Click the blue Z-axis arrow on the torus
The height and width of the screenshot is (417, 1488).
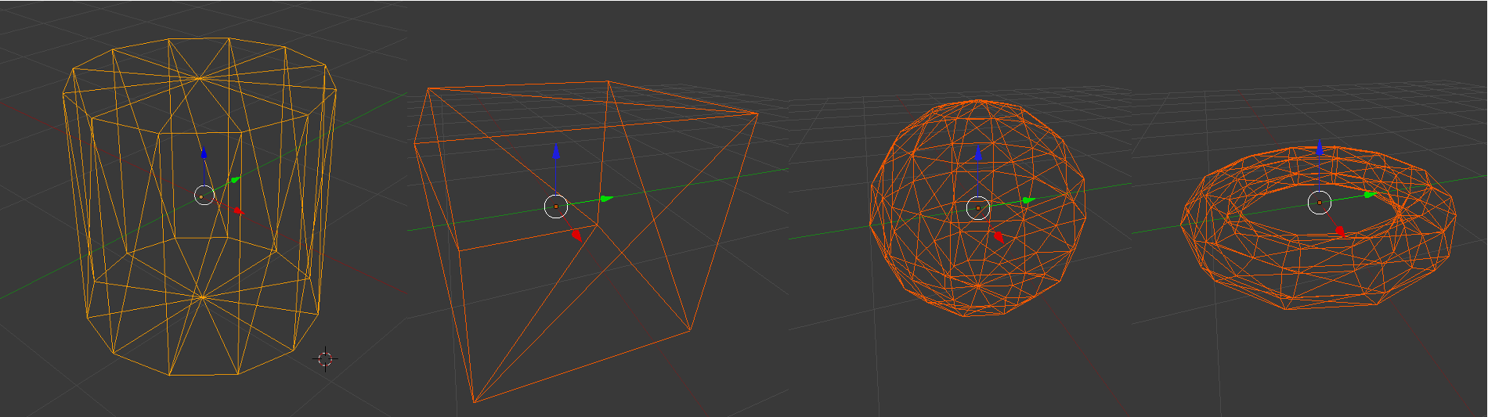coord(1320,148)
